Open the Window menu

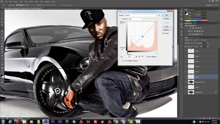click(x=47, y=2)
